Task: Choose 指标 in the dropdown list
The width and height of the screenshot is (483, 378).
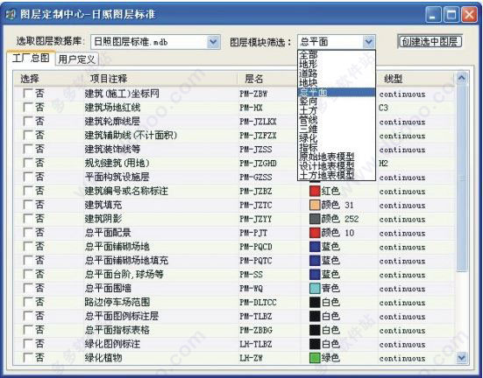Action: (x=337, y=147)
